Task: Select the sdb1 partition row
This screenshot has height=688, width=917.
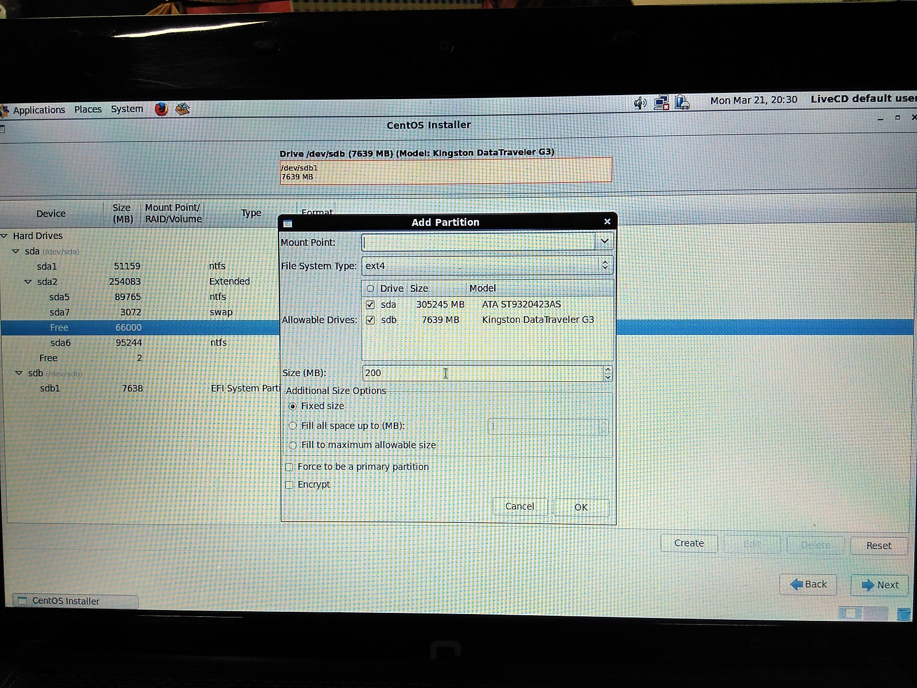Action: click(x=140, y=388)
